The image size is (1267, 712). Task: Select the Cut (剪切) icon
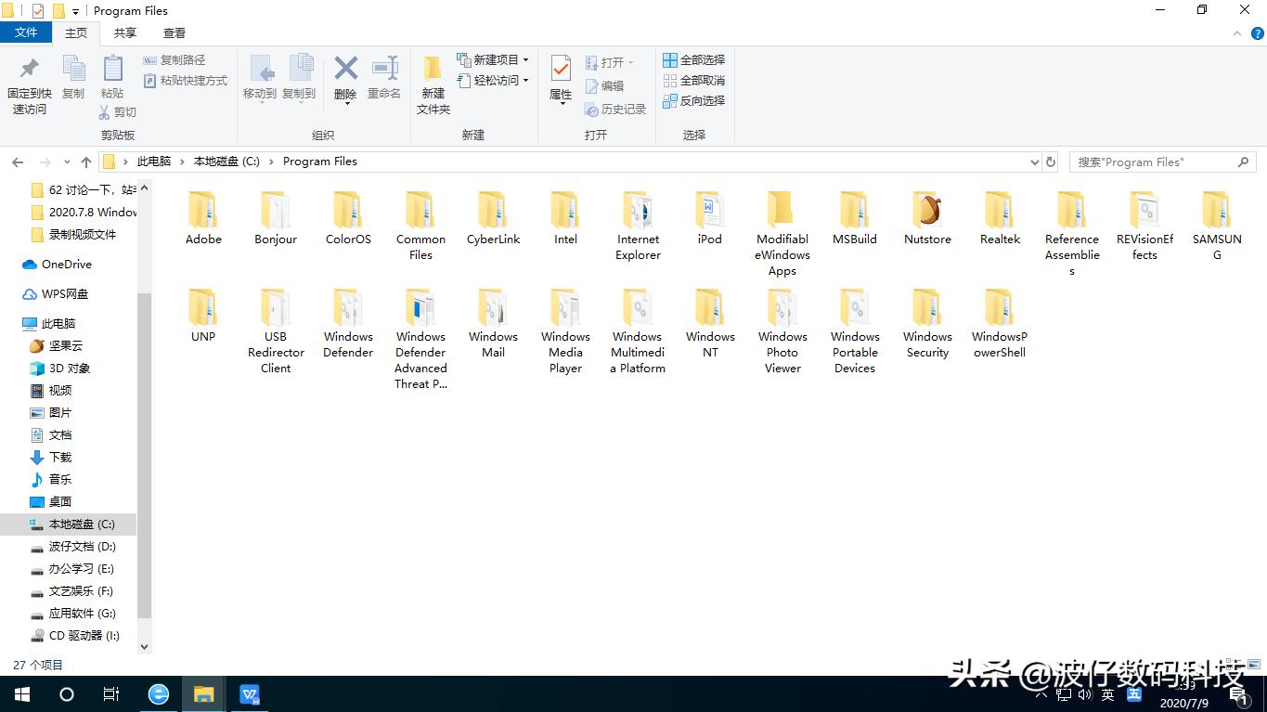click(x=119, y=111)
